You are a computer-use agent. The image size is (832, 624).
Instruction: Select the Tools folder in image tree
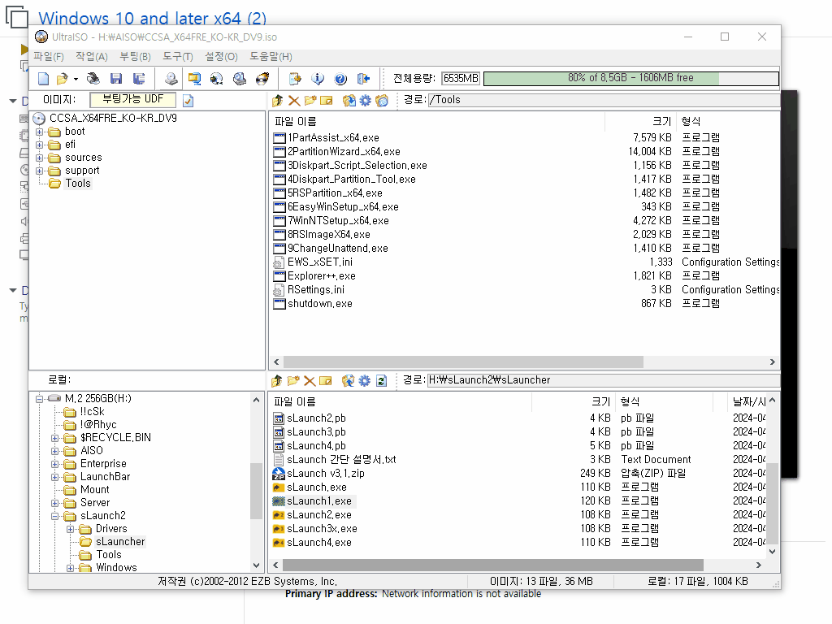pyautogui.click(x=78, y=184)
